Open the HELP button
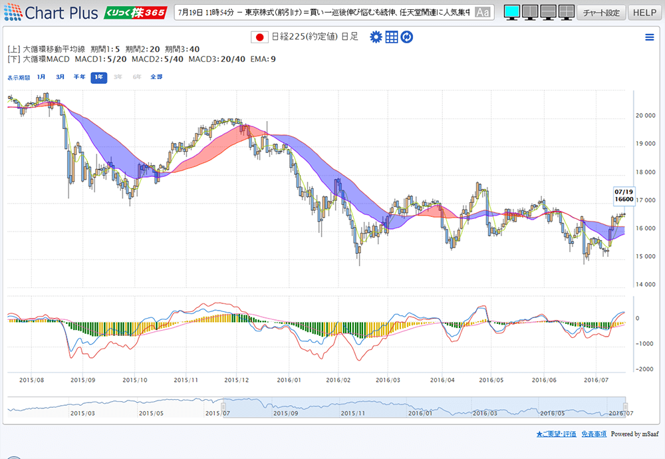This screenshot has height=459, width=665. click(x=644, y=13)
